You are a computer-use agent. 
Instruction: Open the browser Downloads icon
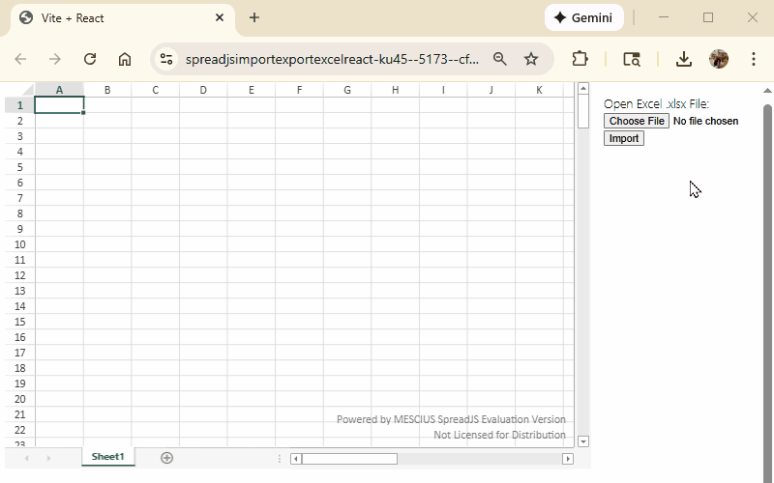[x=684, y=59]
